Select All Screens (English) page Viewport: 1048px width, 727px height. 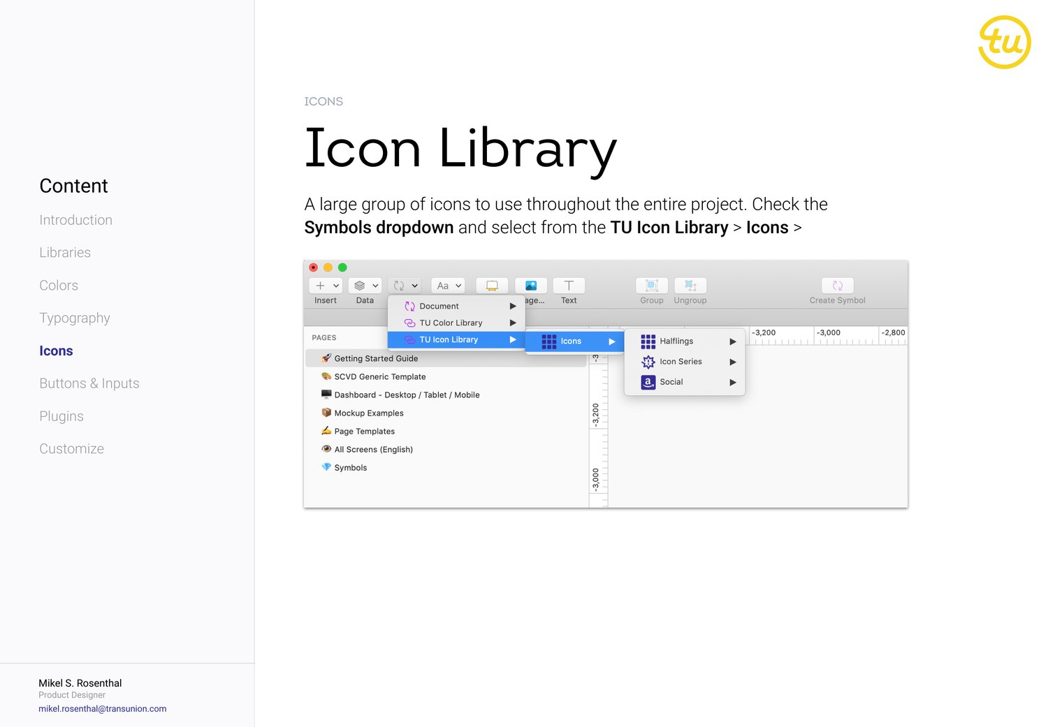pos(446,449)
